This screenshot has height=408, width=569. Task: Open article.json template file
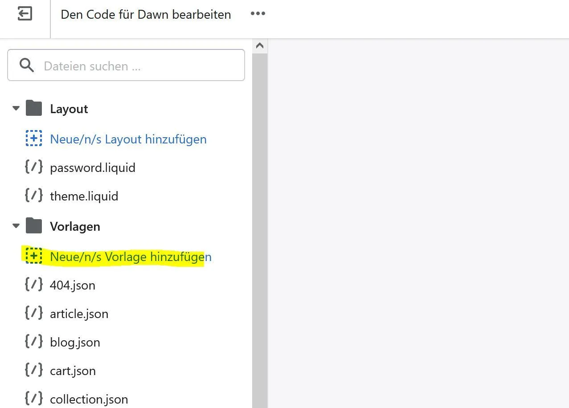pos(79,314)
